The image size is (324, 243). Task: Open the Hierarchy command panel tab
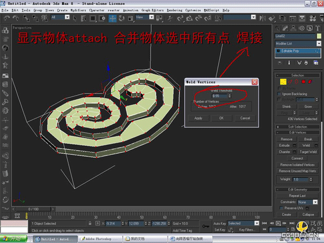[x=293, y=28]
